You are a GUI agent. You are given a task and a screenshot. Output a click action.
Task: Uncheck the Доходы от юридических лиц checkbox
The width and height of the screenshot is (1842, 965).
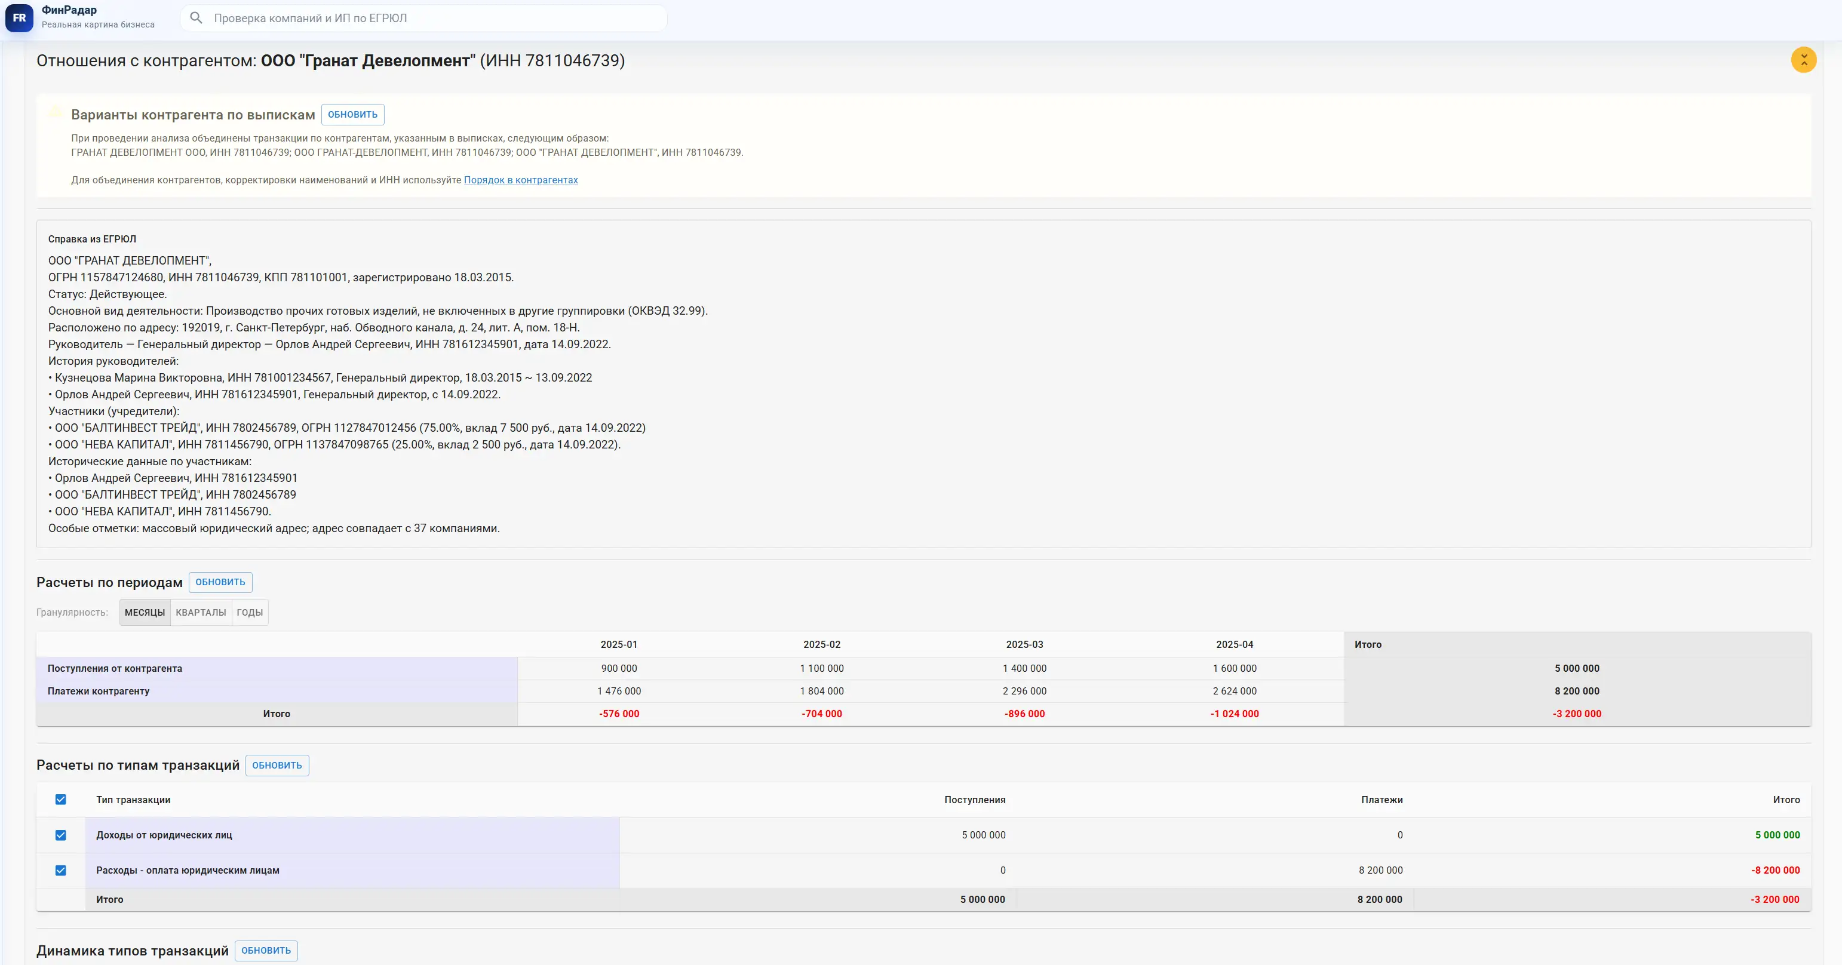61,835
